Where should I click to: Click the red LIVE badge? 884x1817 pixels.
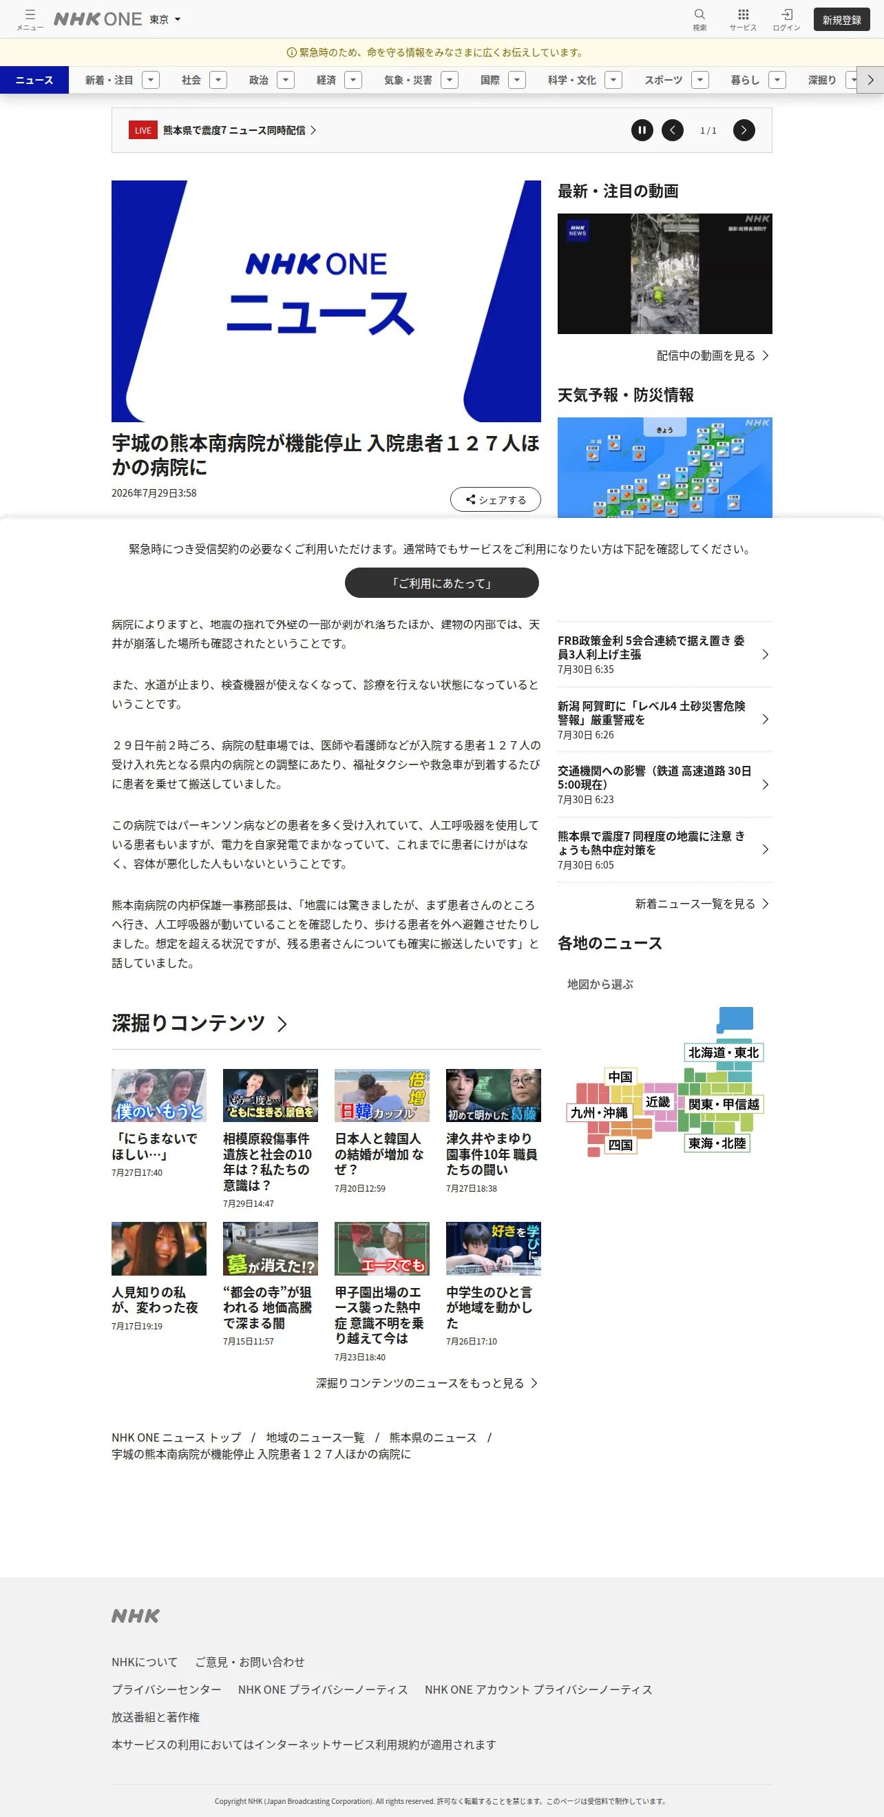(x=143, y=130)
